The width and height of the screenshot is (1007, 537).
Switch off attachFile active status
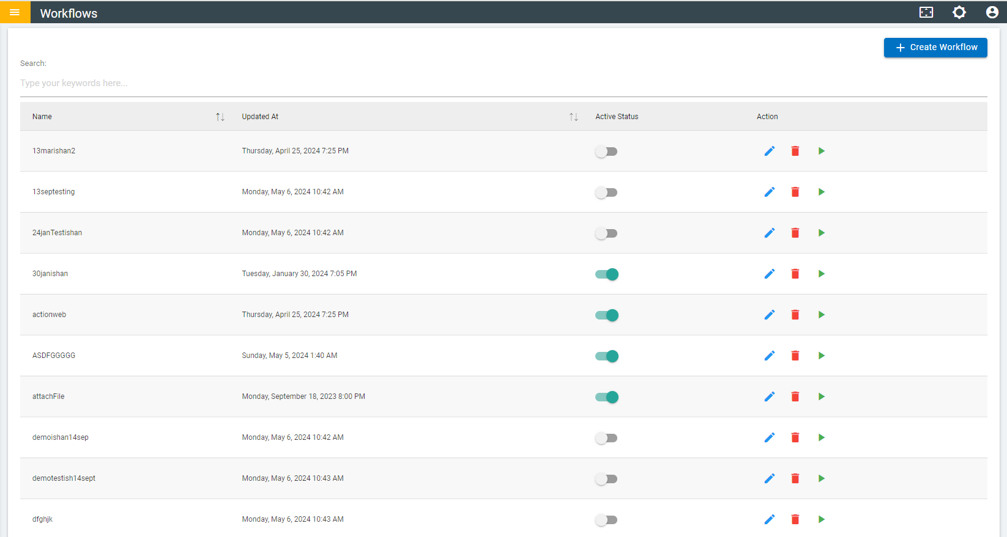[x=607, y=397]
